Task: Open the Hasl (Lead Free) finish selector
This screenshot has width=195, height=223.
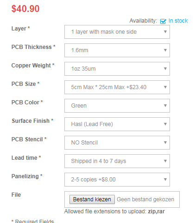Action: click(x=117, y=124)
